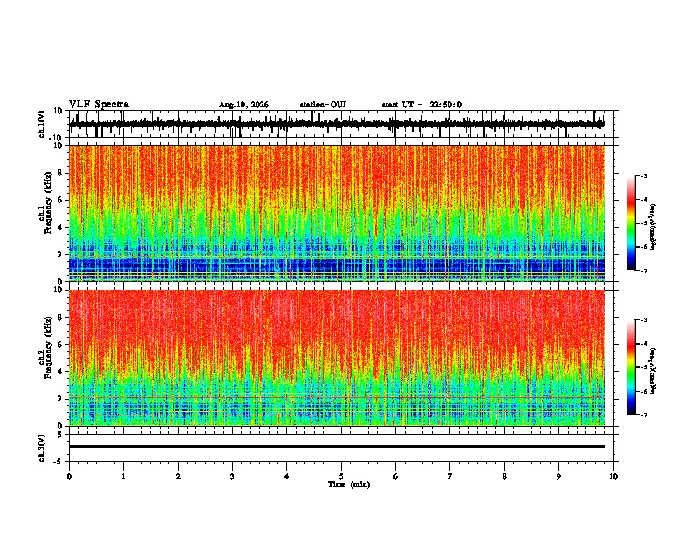Click the "6" kHz tick on ch.1 frequency axis

pos(60,200)
